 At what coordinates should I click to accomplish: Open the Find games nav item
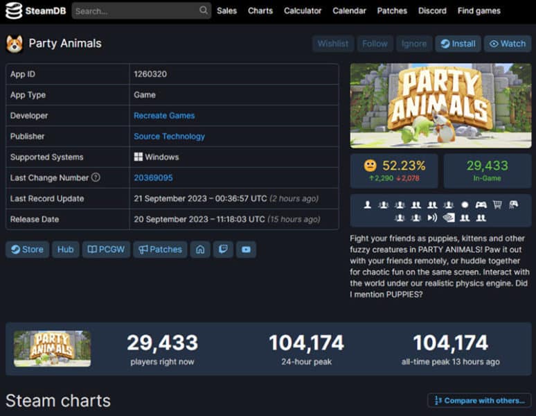[479, 11]
